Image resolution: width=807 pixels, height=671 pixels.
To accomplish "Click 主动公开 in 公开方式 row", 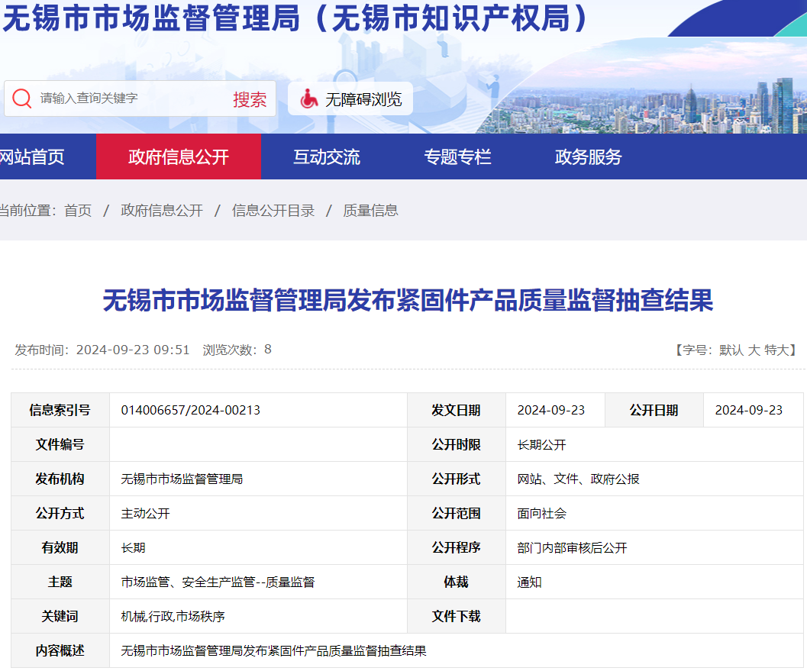I will point(145,514).
